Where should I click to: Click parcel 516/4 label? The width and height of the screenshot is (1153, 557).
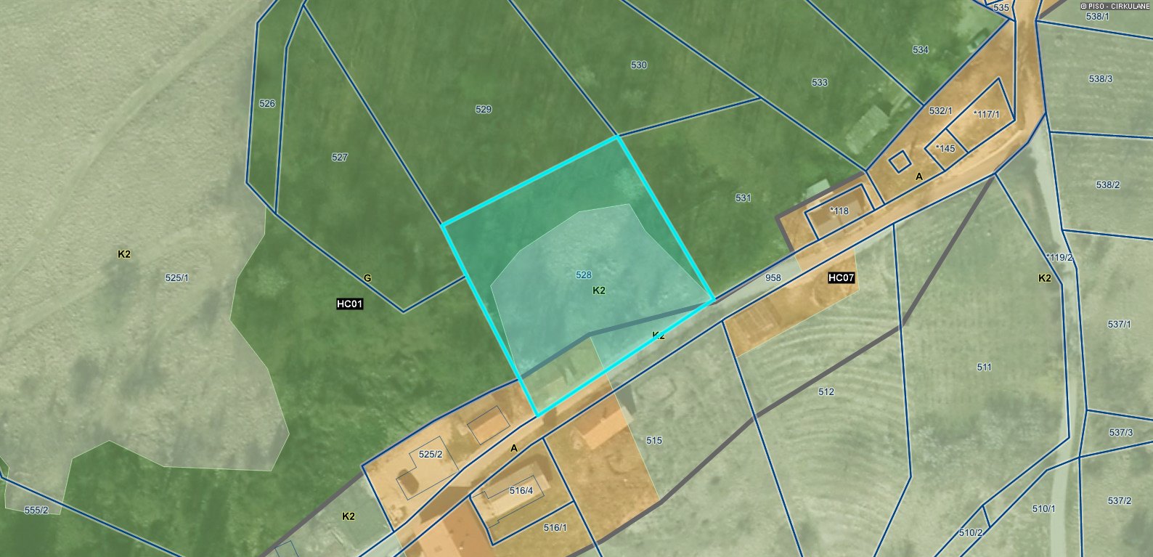pos(521,491)
